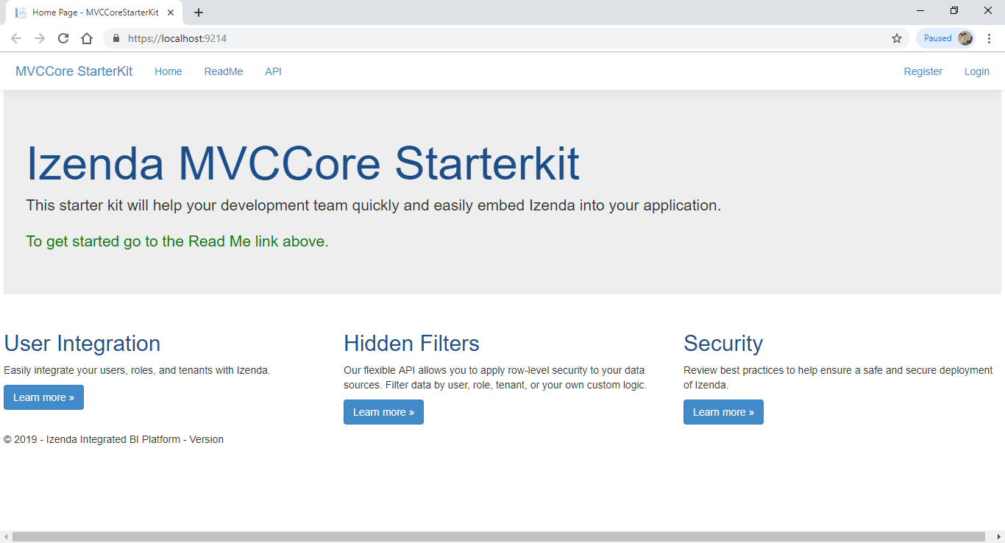This screenshot has width=1005, height=543.
Task: Learn more about User Integration
Action: coord(43,397)
